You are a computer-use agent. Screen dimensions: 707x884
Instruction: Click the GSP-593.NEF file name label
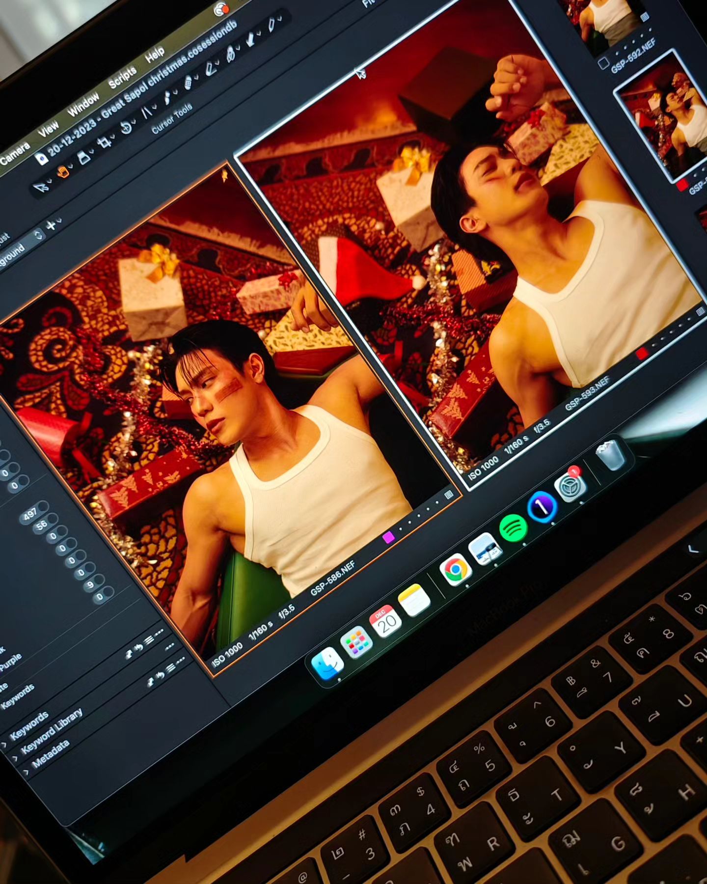point(587,393)
